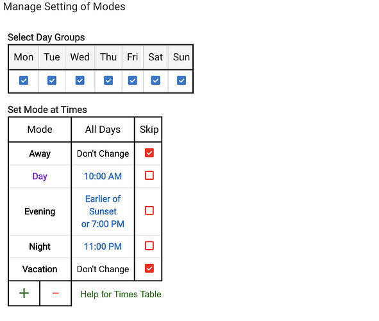Select the purple Day mode label
The width and height of the screenshot is (379, 321).
40,177
